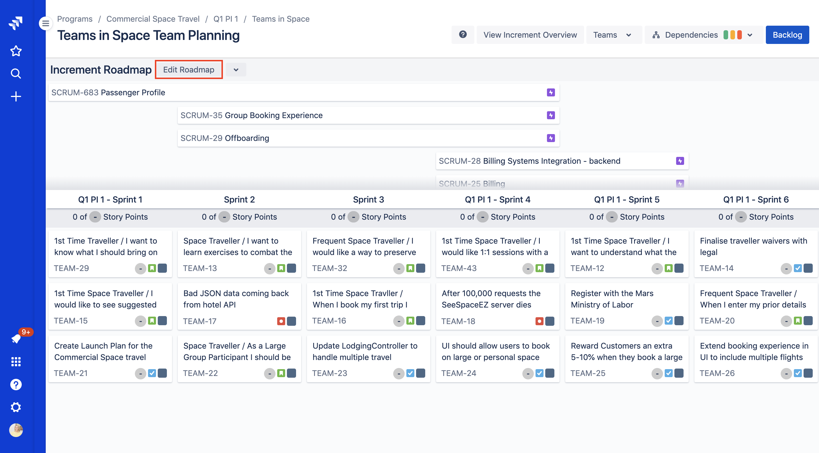Click the red dependency status swatch
Screen dimensions: 819x453
[739, 35]
